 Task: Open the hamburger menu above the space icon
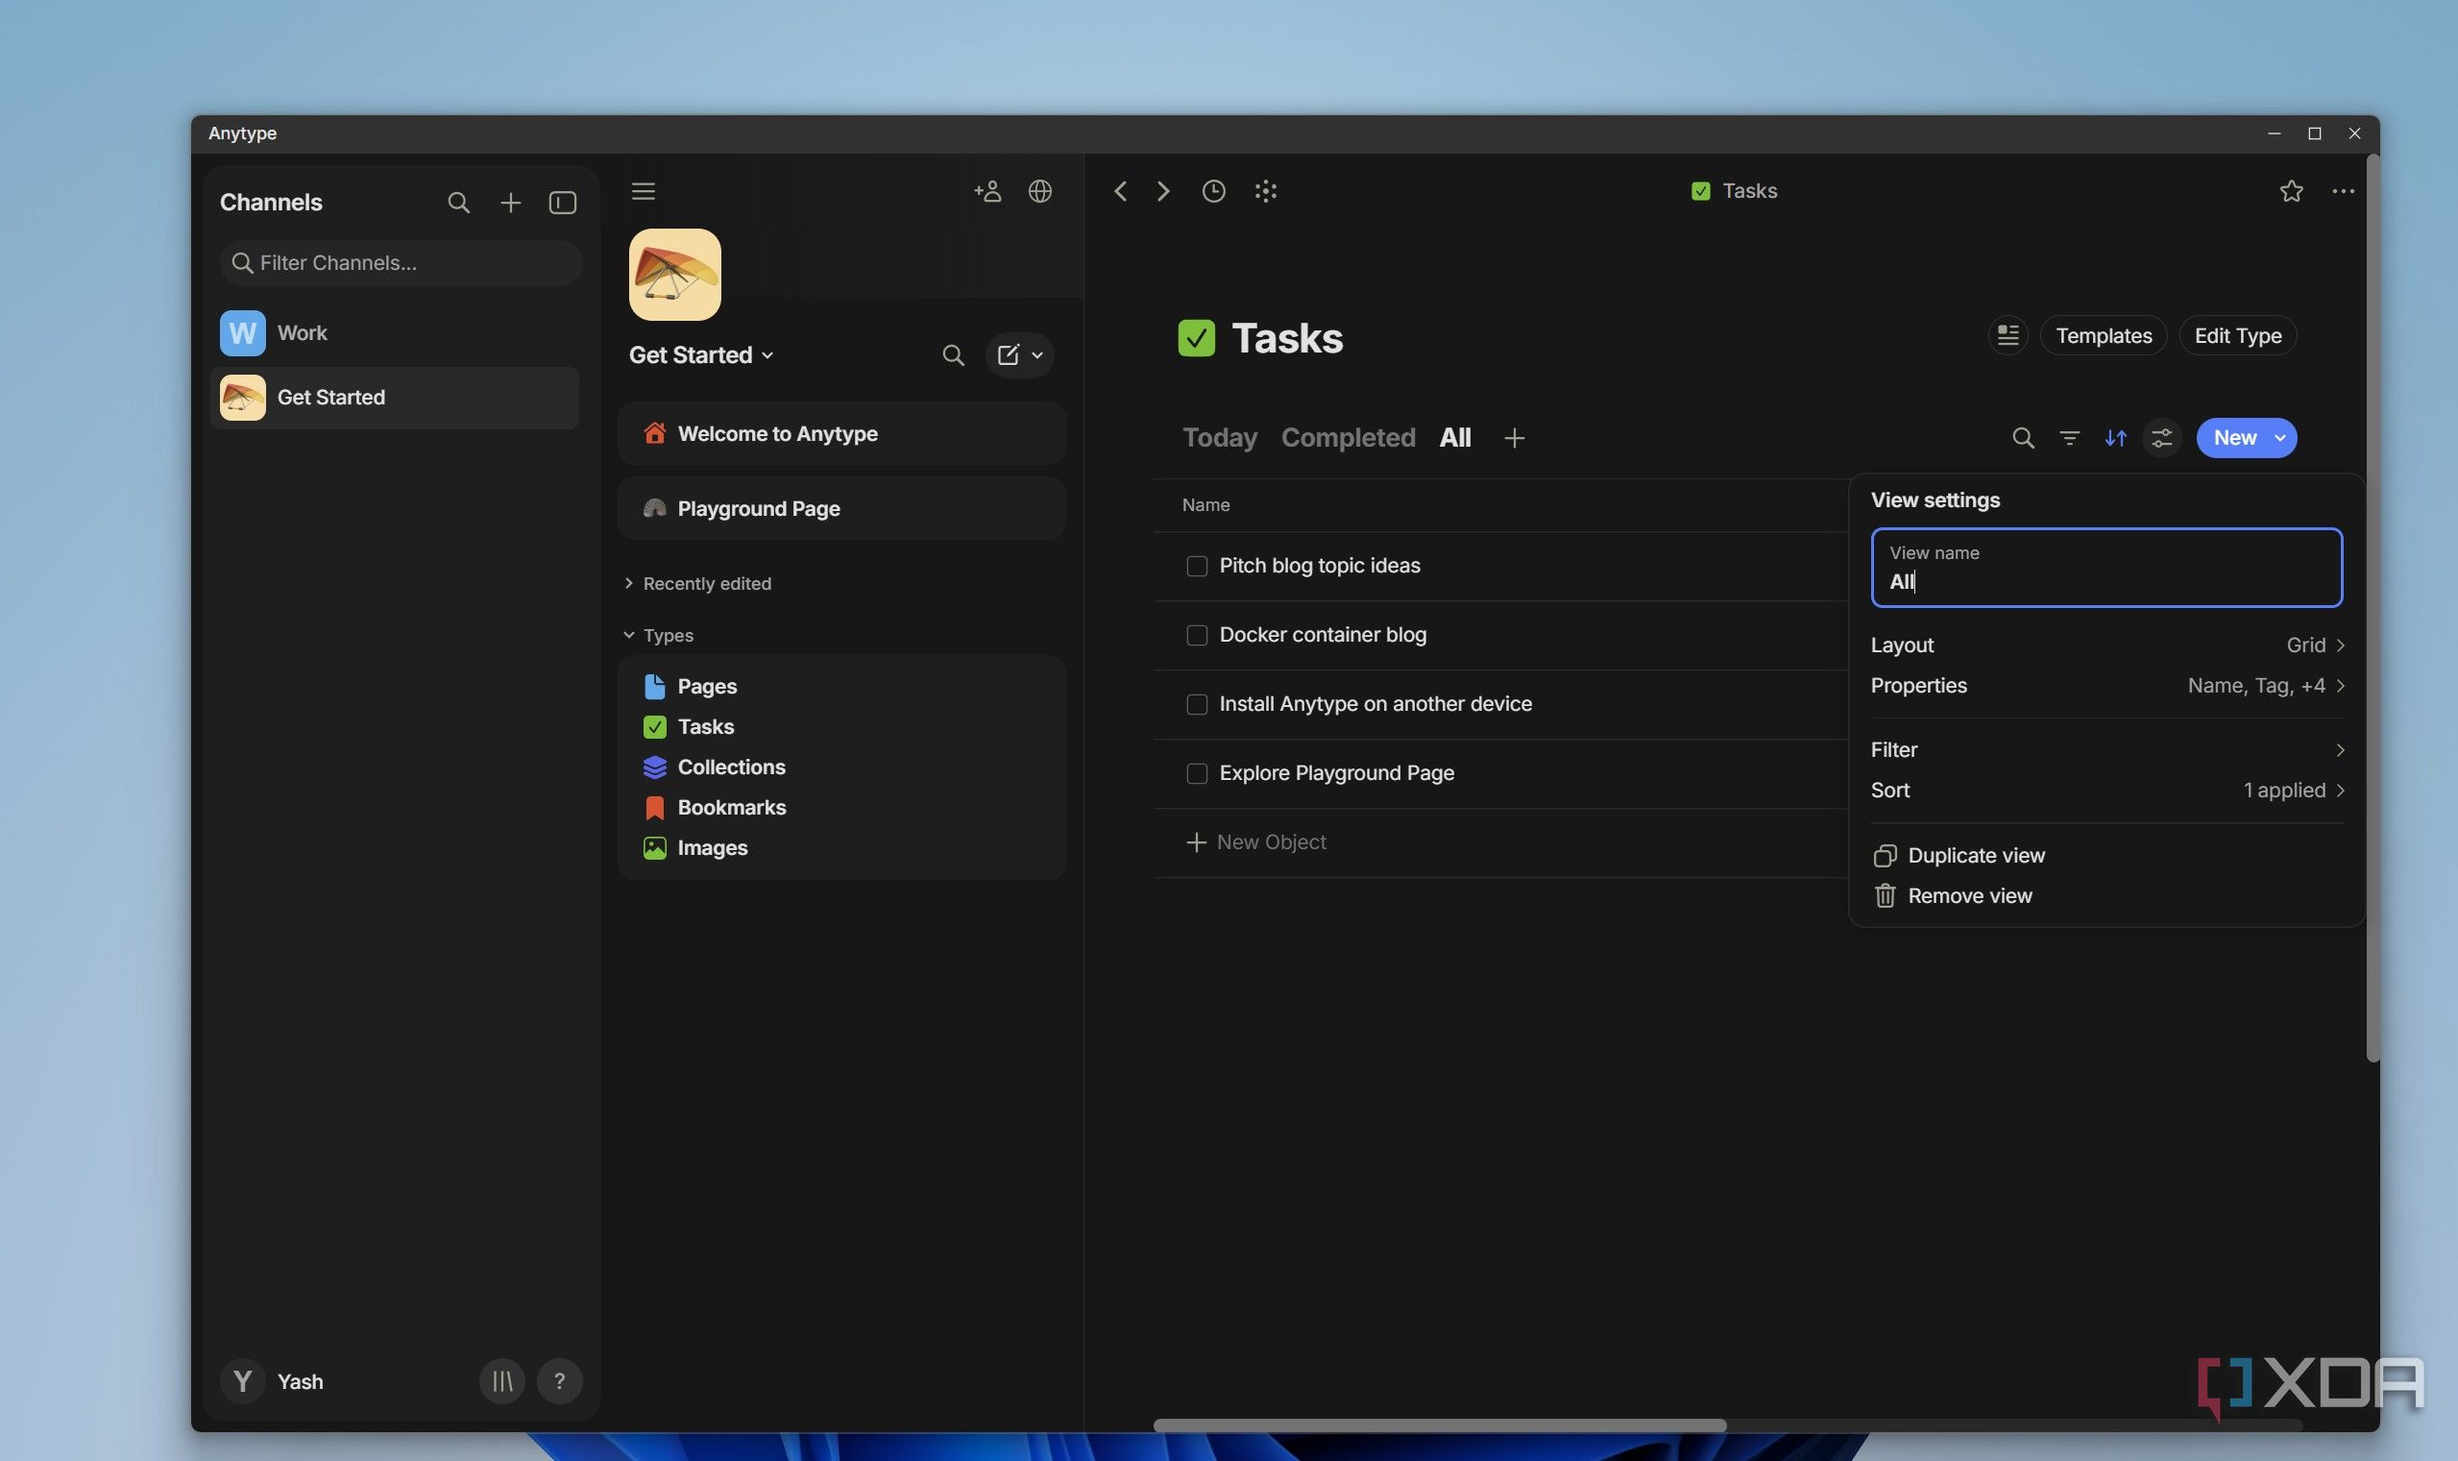click(643, 191)
